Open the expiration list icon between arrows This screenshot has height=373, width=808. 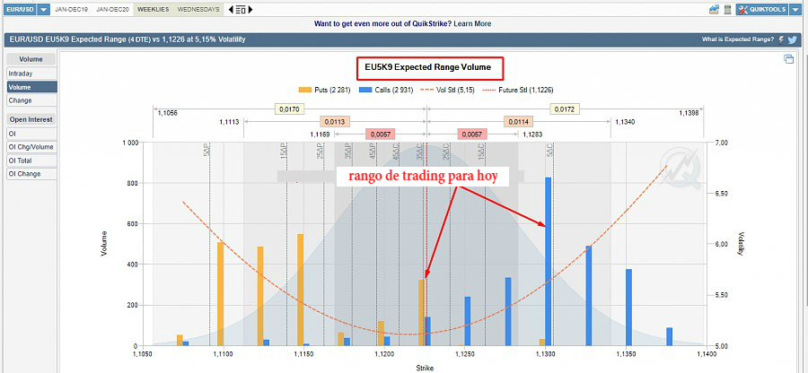pos(242,9)
